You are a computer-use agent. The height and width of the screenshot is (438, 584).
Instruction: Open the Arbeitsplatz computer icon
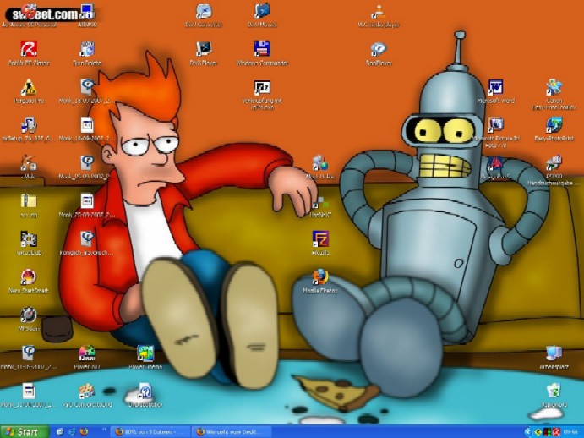(554, 357)
